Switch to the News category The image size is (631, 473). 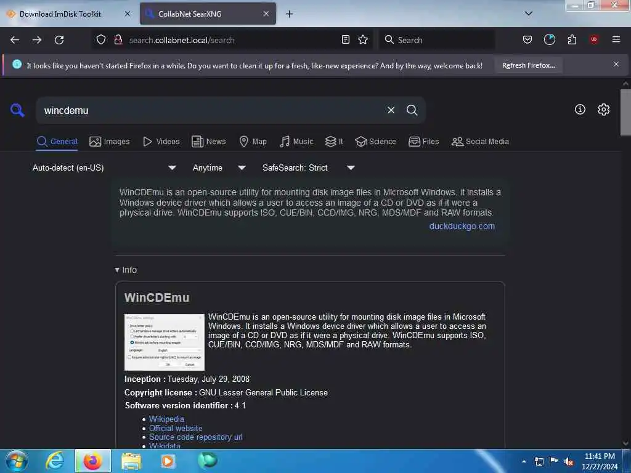[x=208, y=142]
